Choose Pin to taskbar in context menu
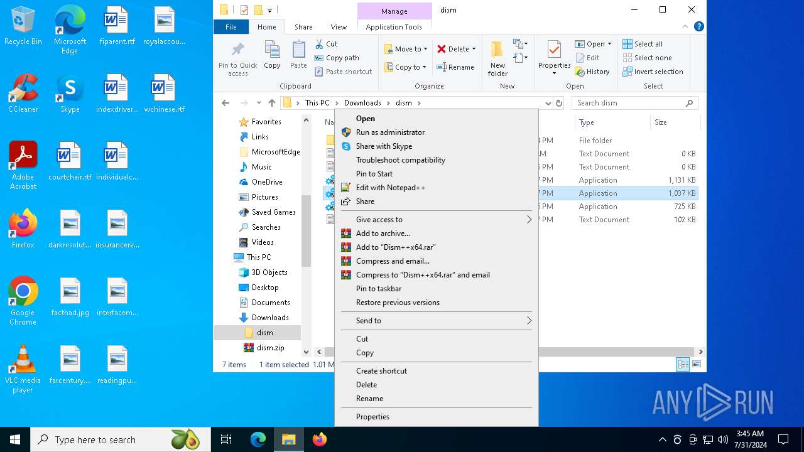804x452 pixels. (x=437, y=289)
